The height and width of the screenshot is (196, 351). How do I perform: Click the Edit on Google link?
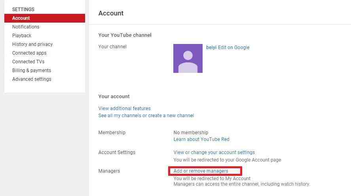click(x=233, y=48)
